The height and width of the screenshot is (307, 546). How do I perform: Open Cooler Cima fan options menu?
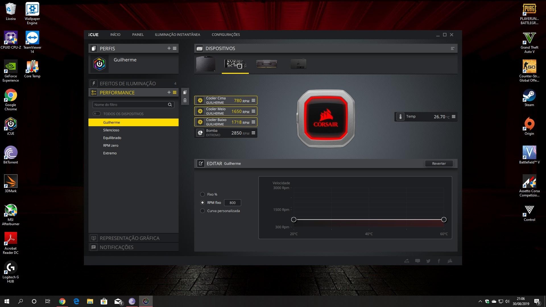[253, 100]
